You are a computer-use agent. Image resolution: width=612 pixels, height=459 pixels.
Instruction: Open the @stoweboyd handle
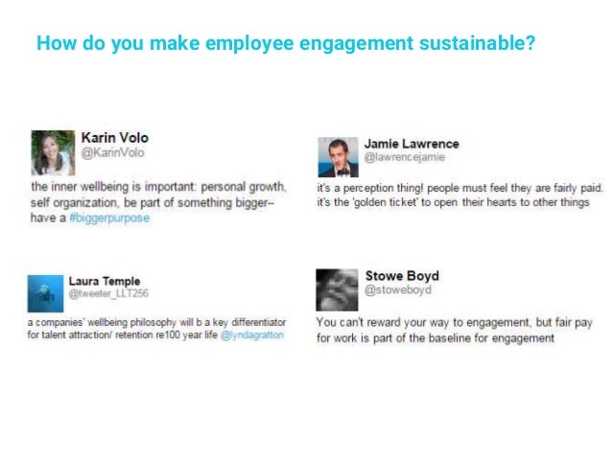pos(396,291)
